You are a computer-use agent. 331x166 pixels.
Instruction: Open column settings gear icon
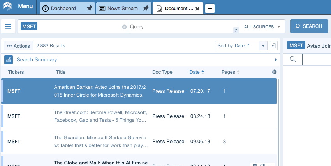coord(274,72)
